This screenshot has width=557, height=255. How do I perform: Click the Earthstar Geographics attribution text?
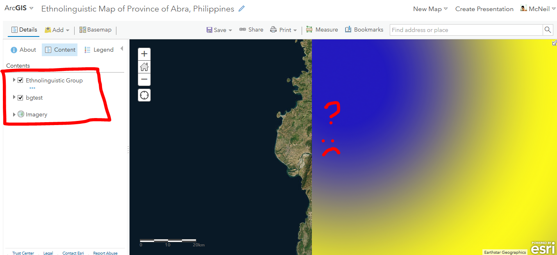coord(505,252)
